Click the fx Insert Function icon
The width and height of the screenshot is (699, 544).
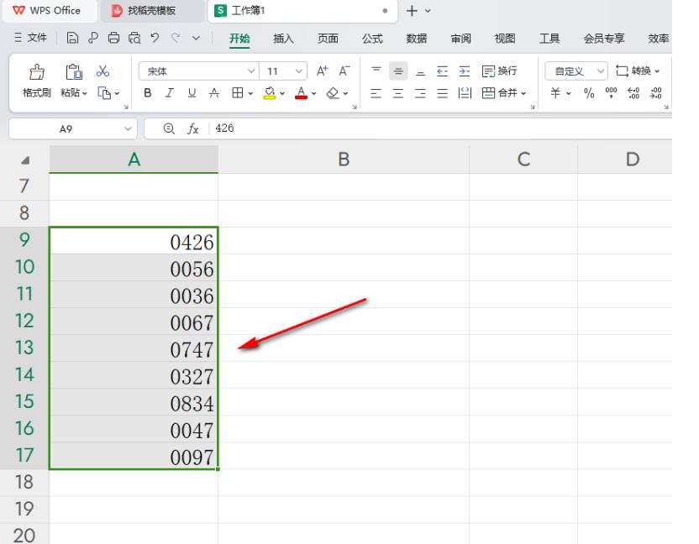[x=192, y=128]
